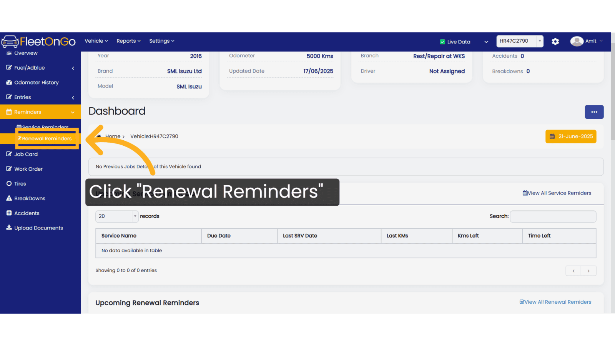Click Rest/Repair at WKS branch value

(439, 56)
